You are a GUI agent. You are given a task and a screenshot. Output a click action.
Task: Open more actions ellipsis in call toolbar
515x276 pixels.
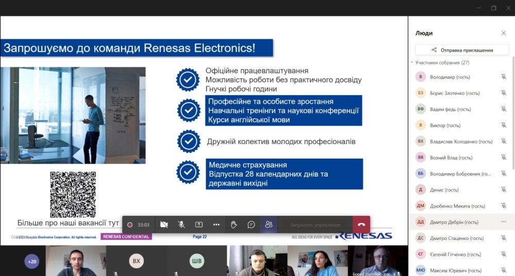point(216,225)
